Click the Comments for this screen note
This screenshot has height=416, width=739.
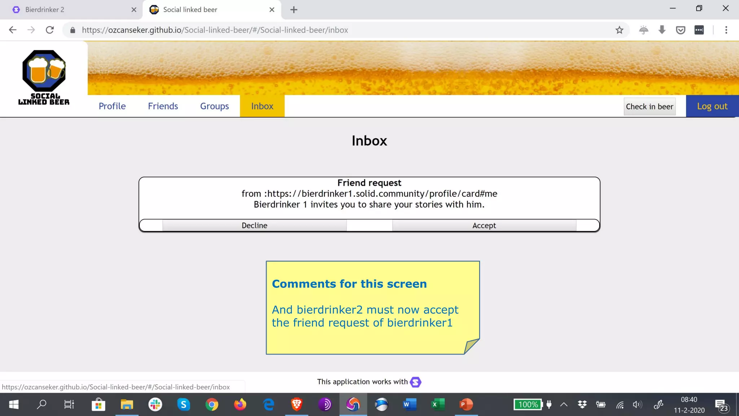373,308
